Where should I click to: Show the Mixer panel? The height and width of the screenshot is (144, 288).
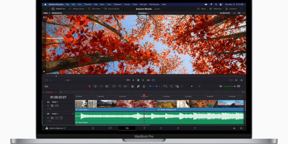click(x=201, y=8)
